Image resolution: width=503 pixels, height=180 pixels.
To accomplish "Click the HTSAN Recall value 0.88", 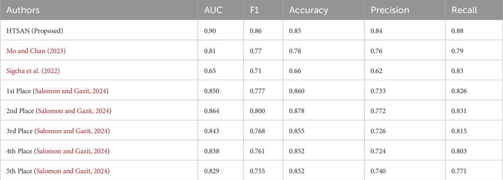I will click(x=457, y=32).
